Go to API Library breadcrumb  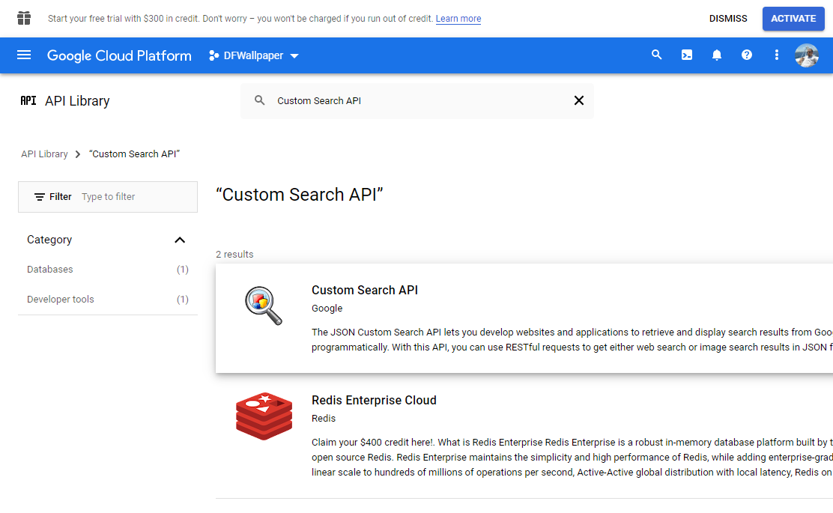[45, 154]
